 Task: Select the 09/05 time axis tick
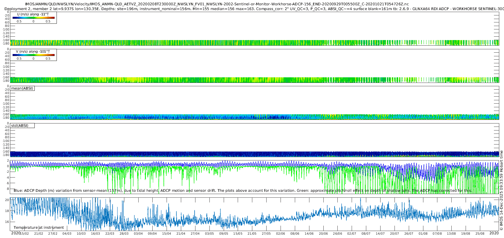[x=223, y=234]
